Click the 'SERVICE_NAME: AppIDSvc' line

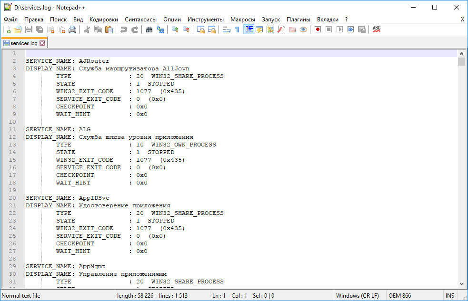(x=68, y=198)
